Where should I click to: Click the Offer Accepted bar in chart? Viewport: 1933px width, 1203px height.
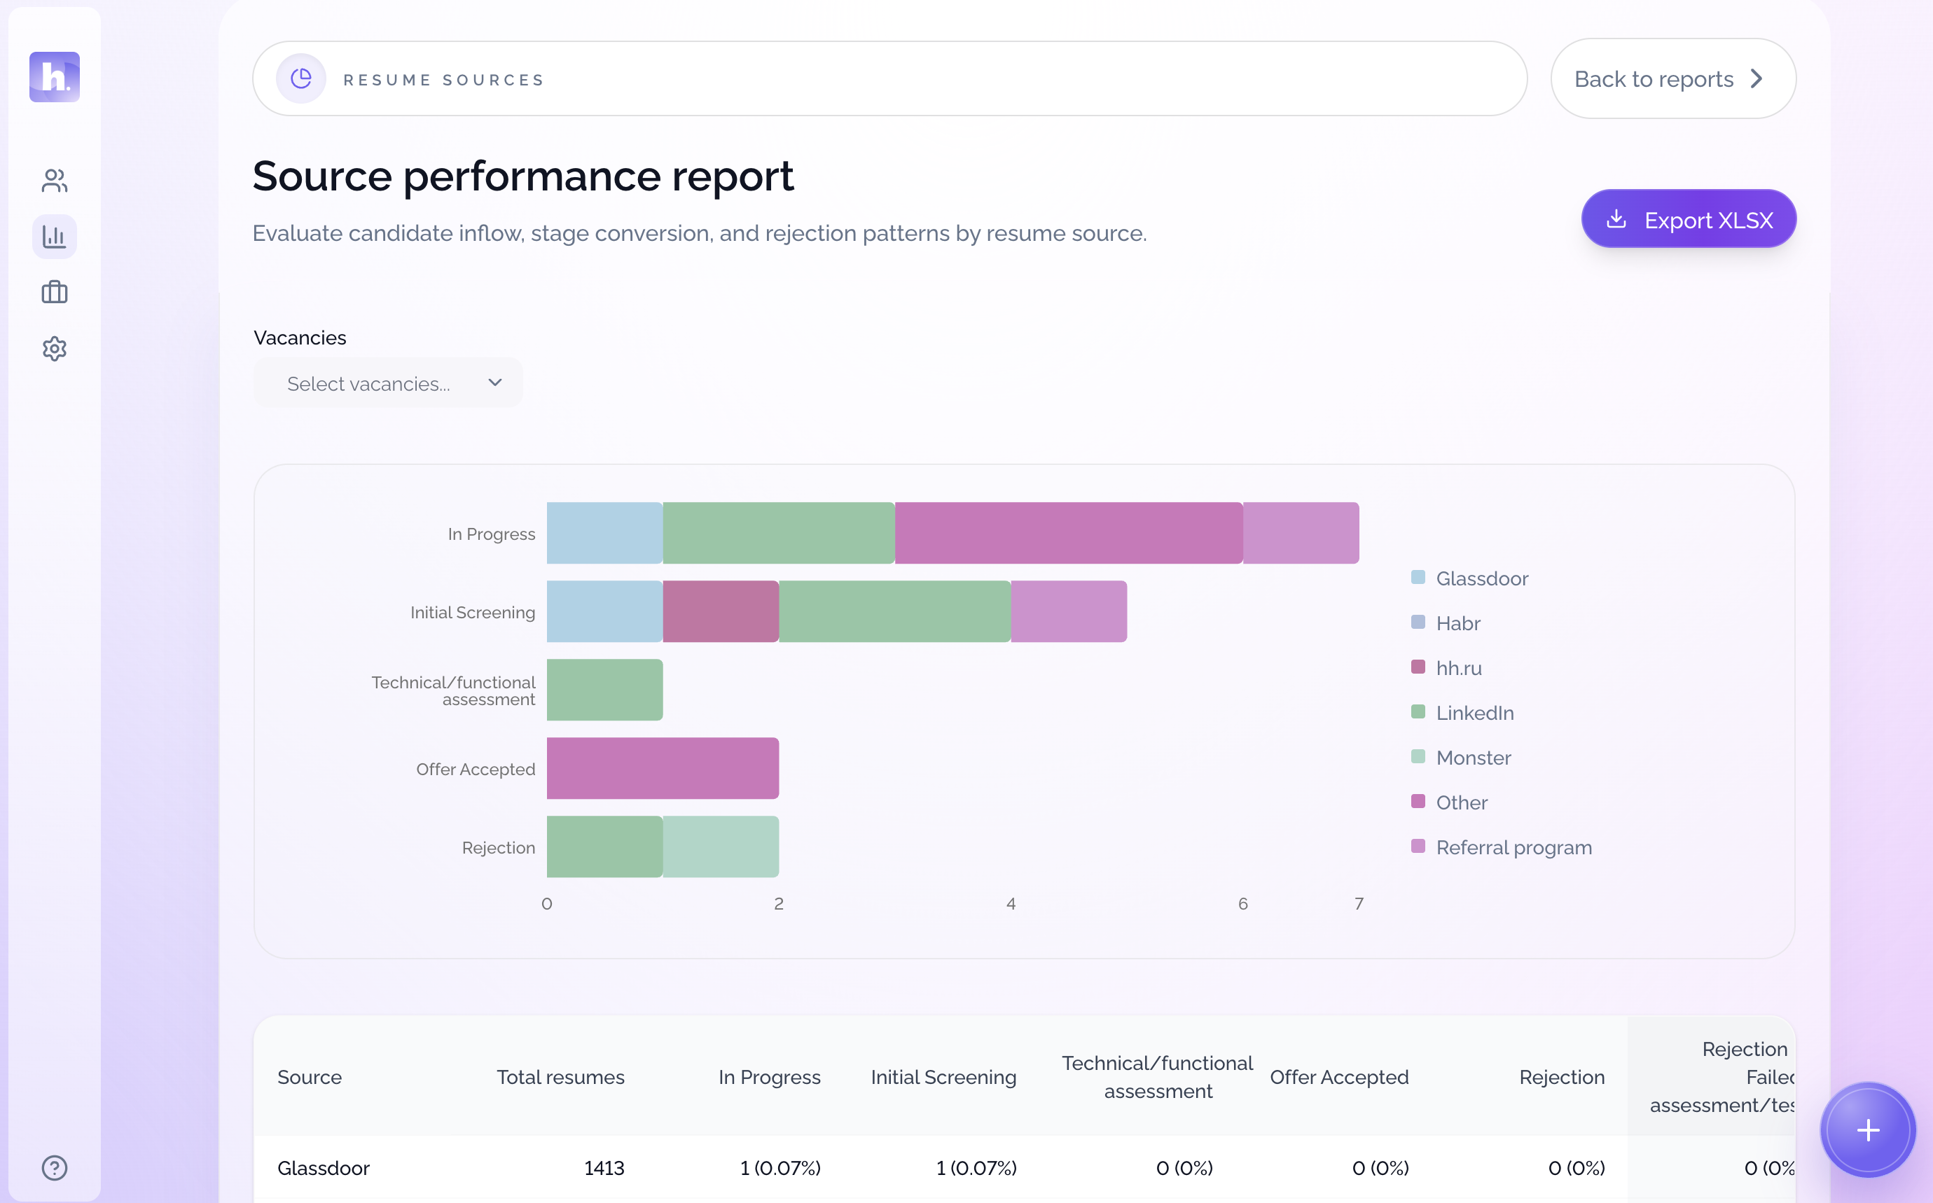pos(662,769)
